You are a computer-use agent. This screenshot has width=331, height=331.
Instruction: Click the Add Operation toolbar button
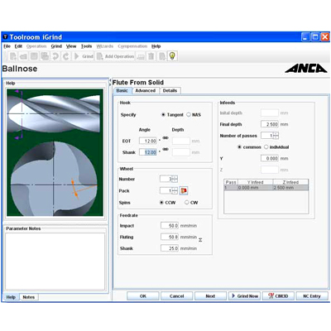[x=115, y=56]
